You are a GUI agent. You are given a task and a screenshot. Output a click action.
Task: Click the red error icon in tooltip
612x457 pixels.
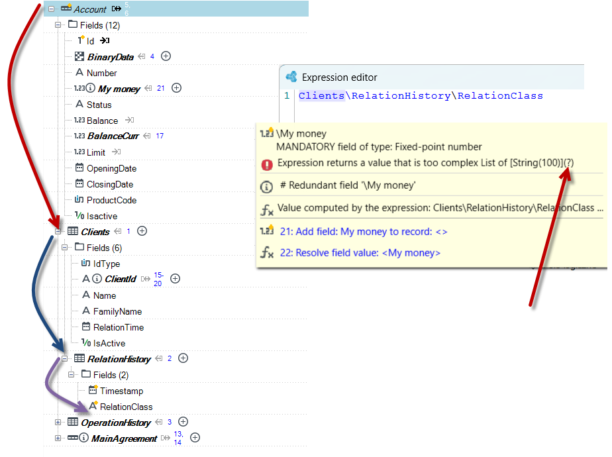tap(267, 165)
